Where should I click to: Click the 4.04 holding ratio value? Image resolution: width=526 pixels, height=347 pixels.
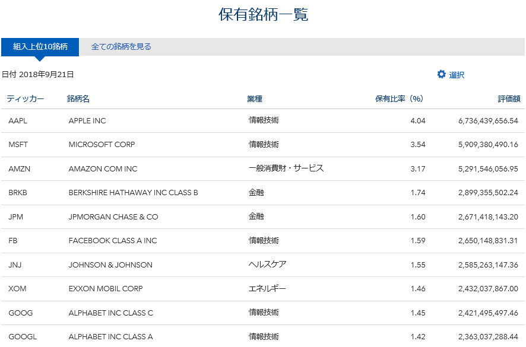(x=418, y=120)
